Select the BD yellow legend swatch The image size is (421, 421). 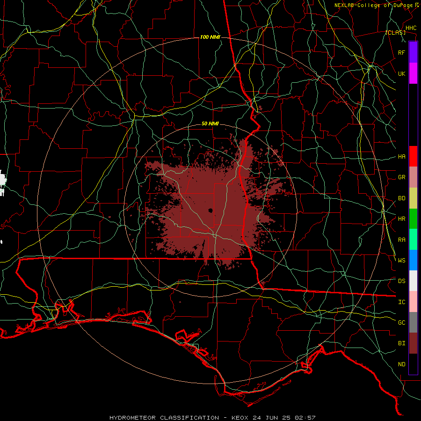click(413, 198)
